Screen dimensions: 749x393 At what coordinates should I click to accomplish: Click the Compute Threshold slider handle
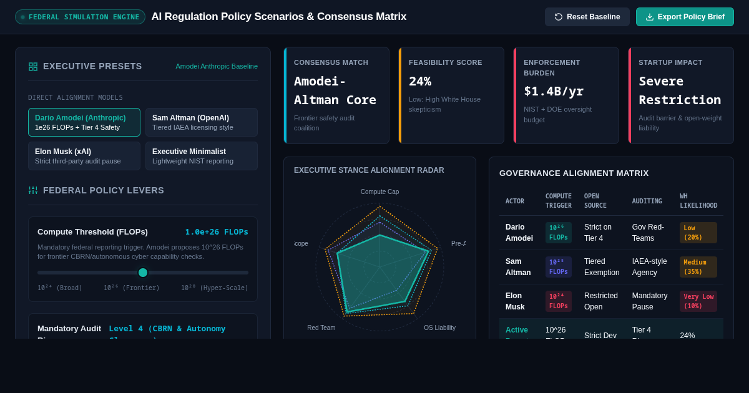click(x=143, y=273)
